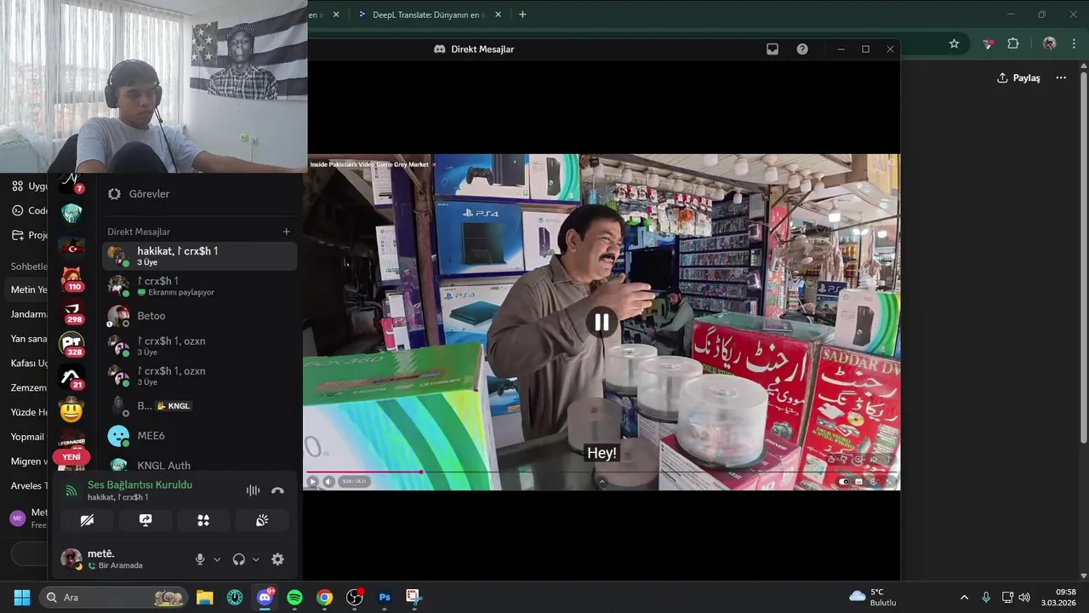Show hidden system tray icons
The image size is (1089, 613).
(x=964, y=597)
